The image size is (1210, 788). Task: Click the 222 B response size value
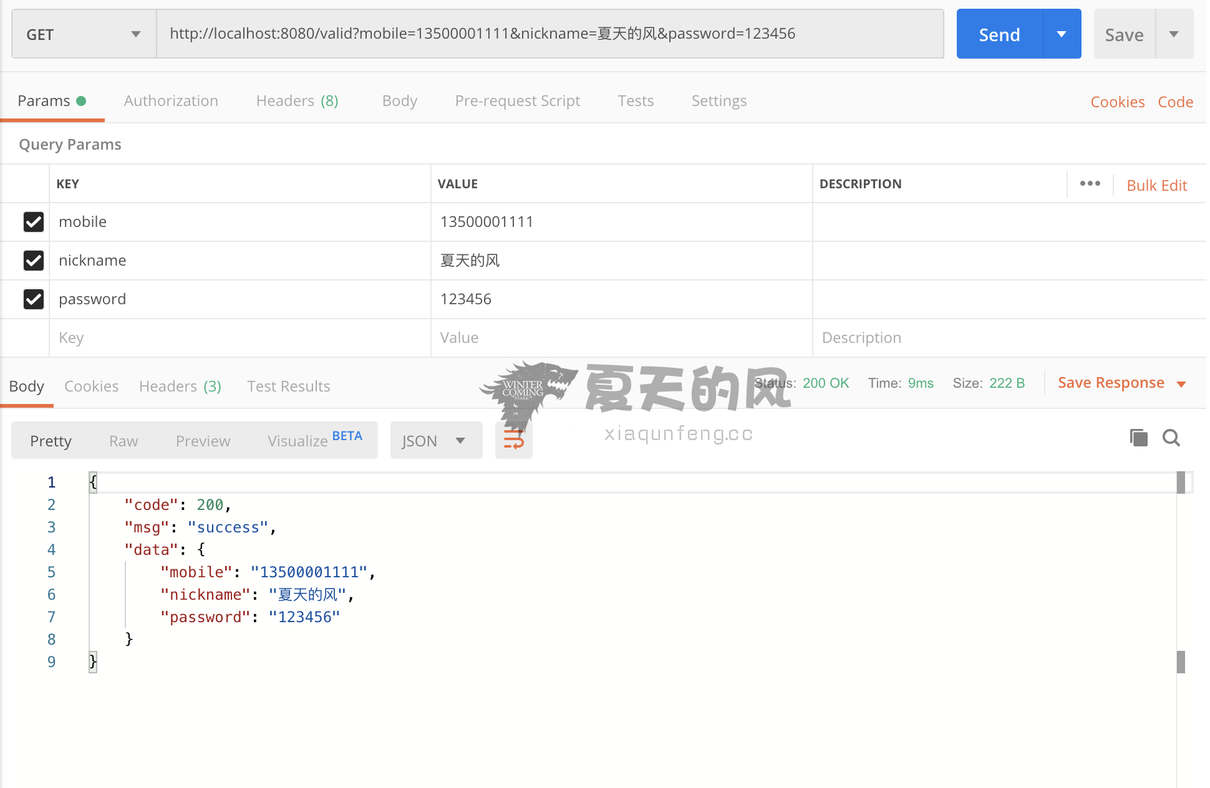(x=1007, y=383)
